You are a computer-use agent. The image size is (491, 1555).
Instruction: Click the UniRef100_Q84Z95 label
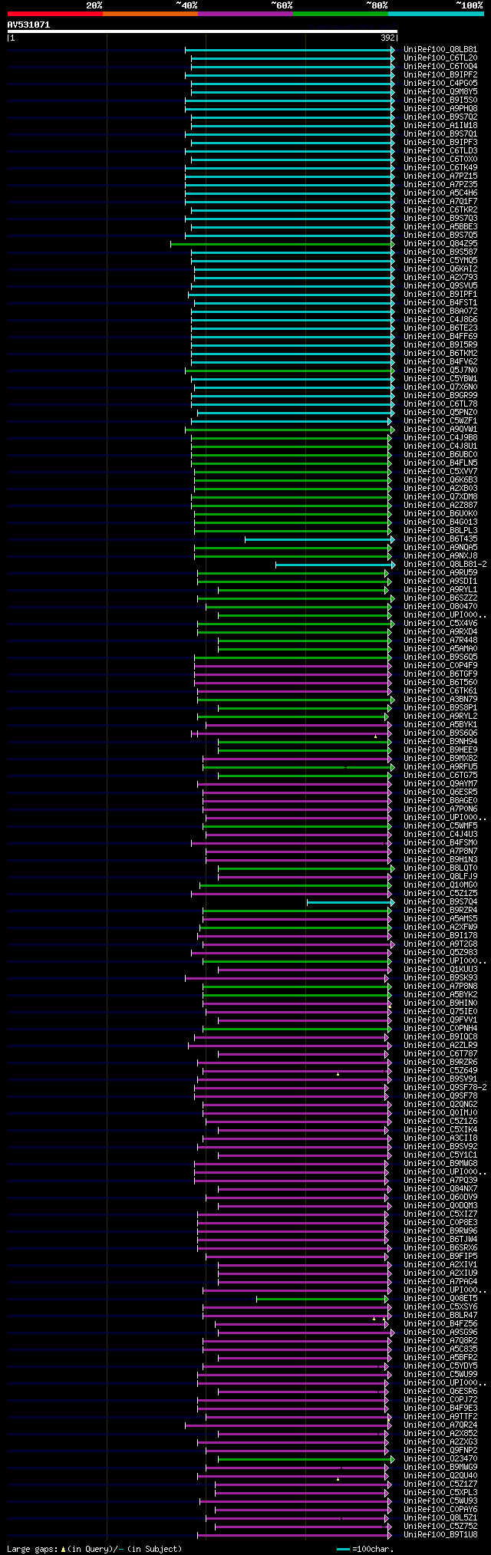point(440,244)
